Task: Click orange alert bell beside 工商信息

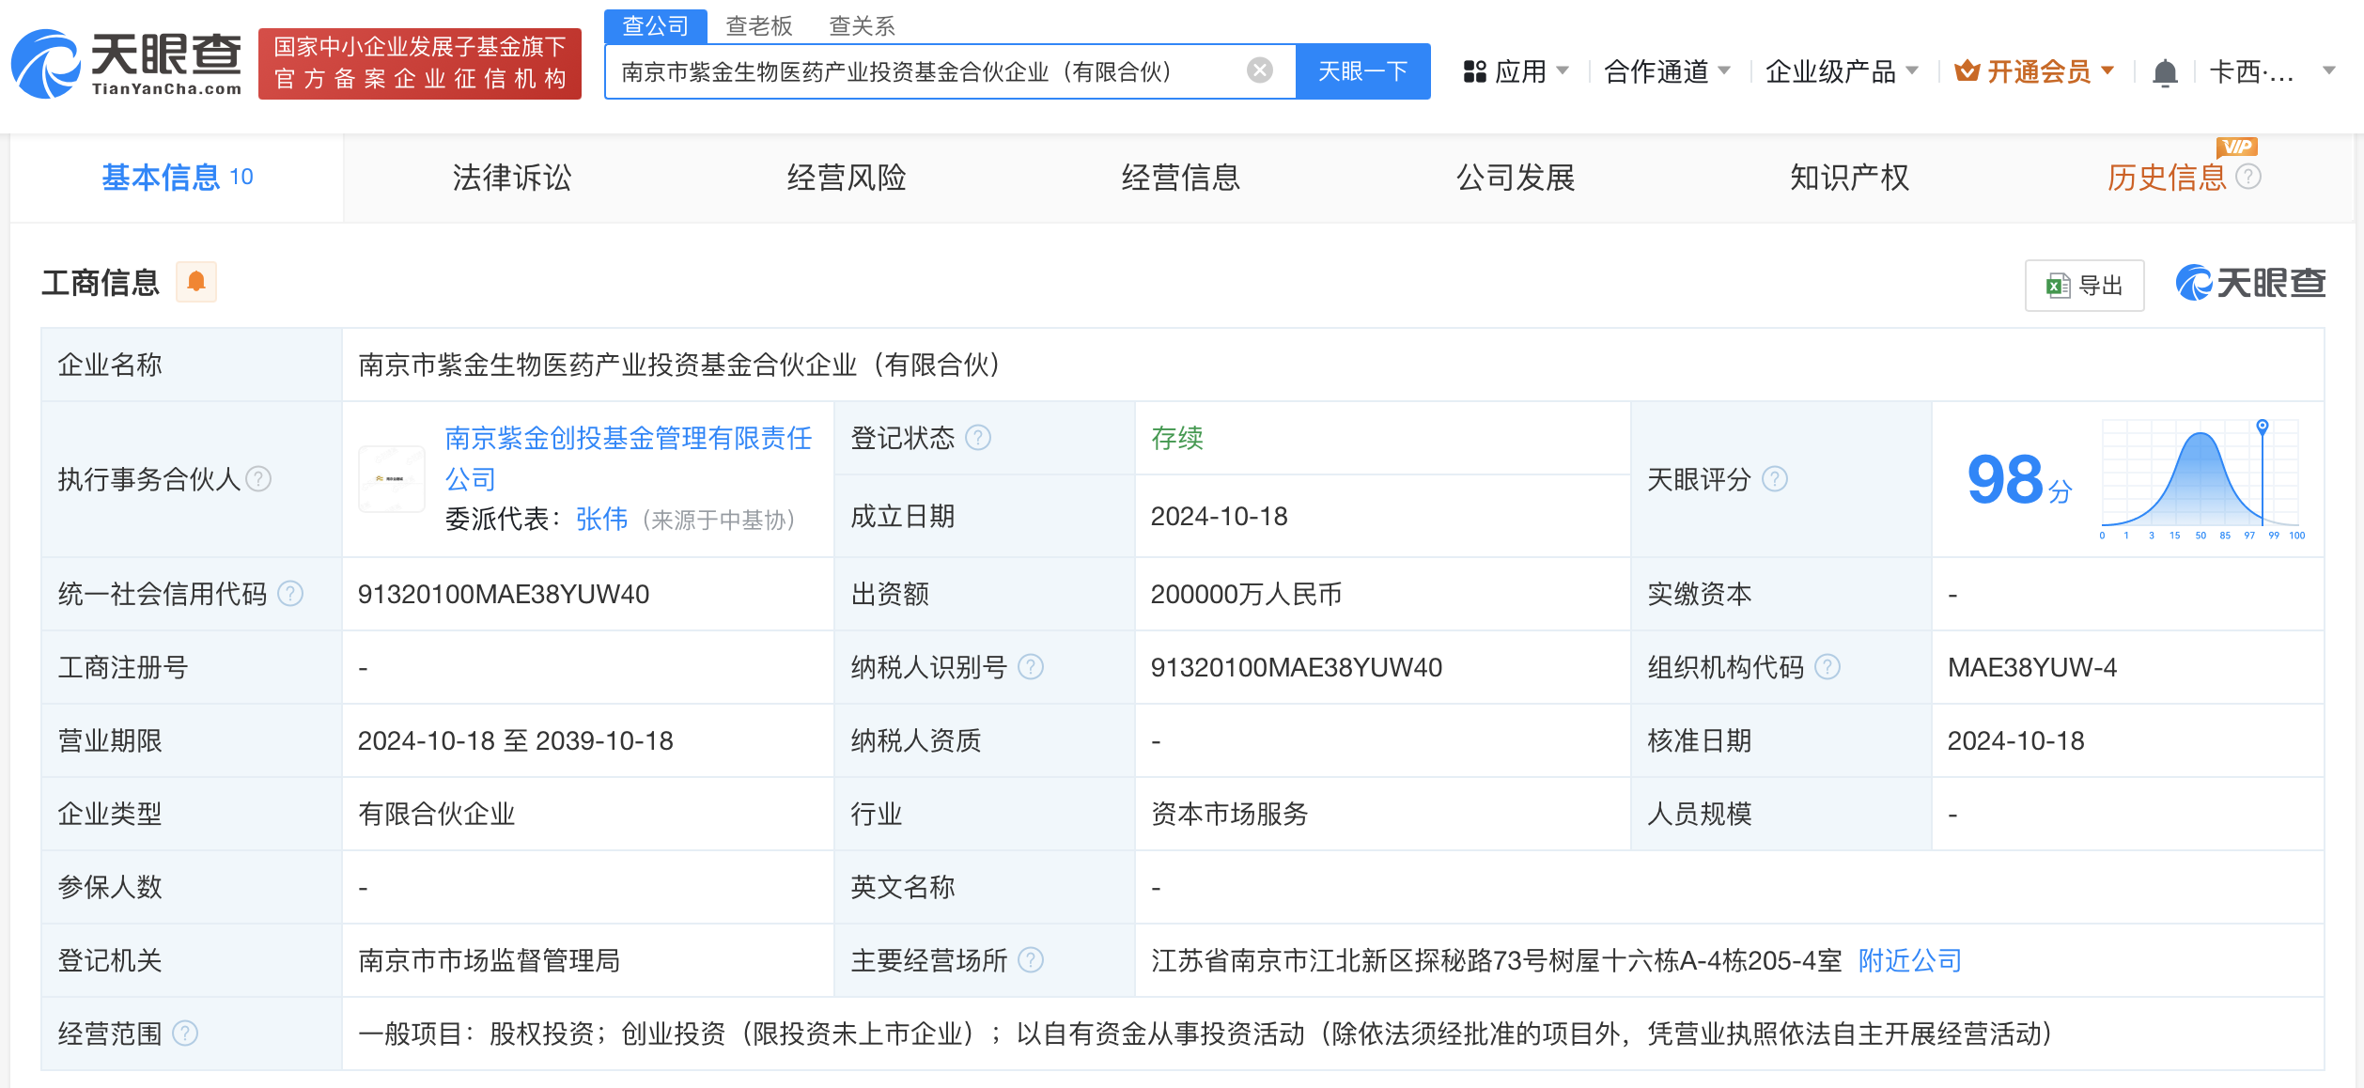Action: point(196,282)
